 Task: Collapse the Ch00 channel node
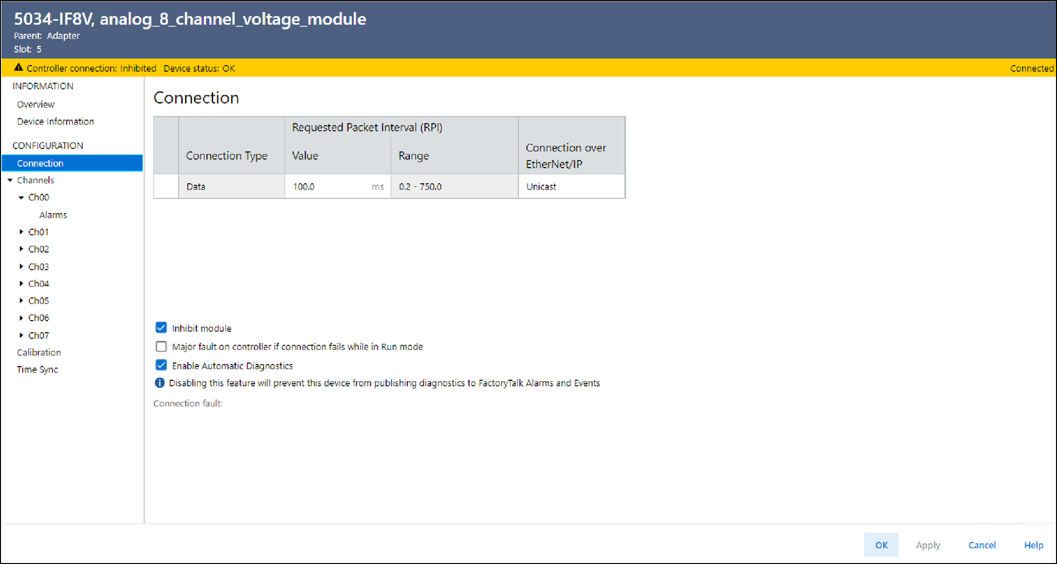[x=21, y=197]
